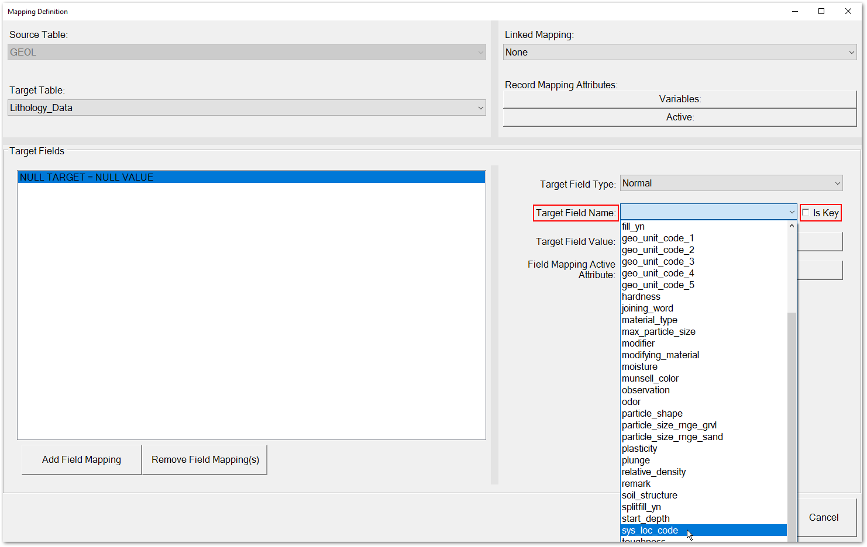Select observation in the dropdown list
Viewport: 867px width, 547px height.
pyautogui.click(x=704, y=390)
